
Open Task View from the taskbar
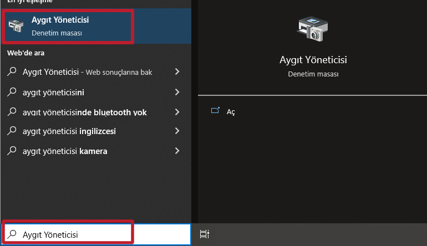(204, 234)
